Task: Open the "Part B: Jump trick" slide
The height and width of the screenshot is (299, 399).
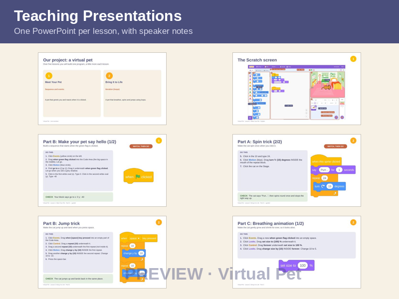Action: pos(102,252)
